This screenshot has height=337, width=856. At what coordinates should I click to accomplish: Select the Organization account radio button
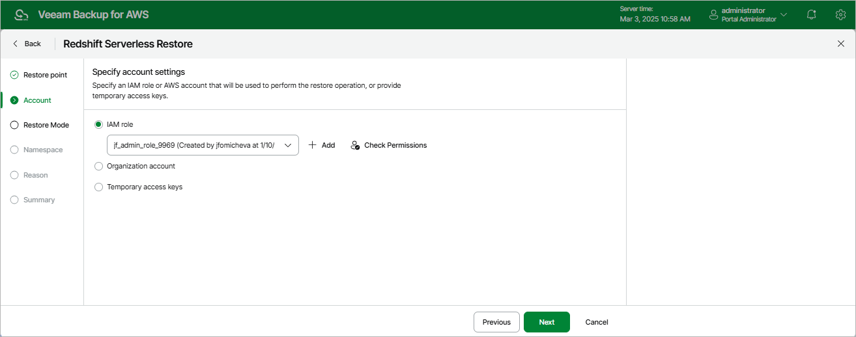pos(99,166)
